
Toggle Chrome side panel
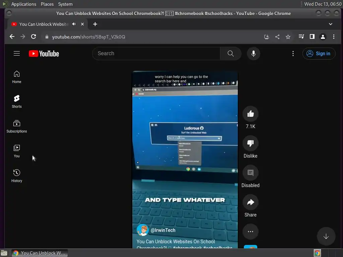[312, 37]
